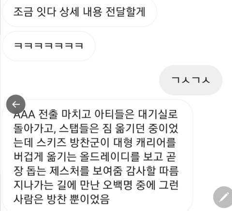This screenshot has width=232, height=211.
Task: Tap the gray back arrow icon
Action: point(16,104)
